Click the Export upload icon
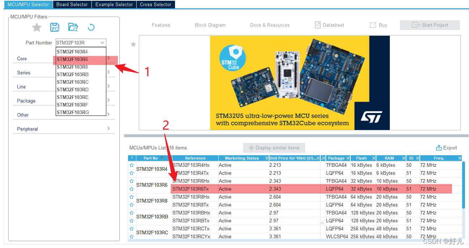Viewport: 469px width, 248px height. pyautogui.click(x=439, y=148)
